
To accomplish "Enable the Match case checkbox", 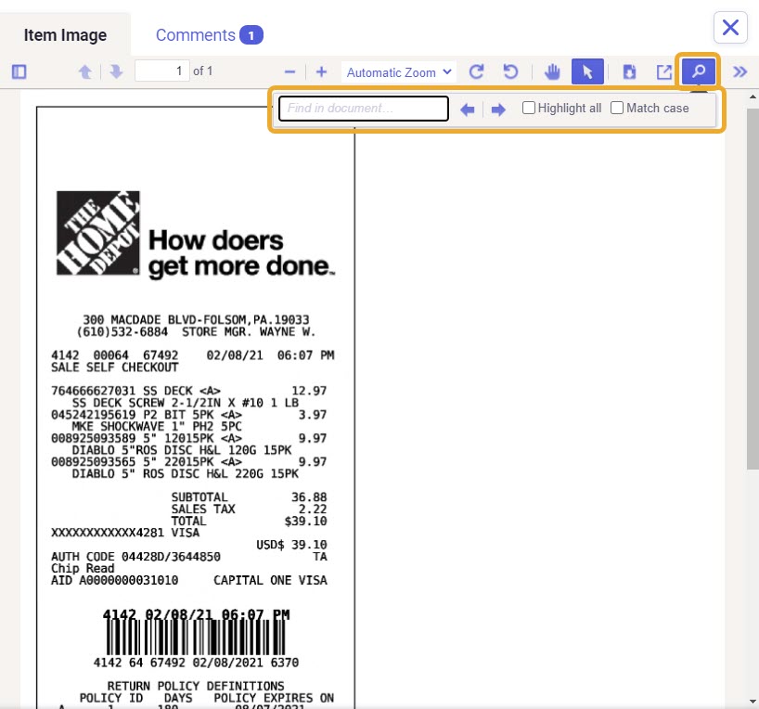I will (x=617, y=108).
